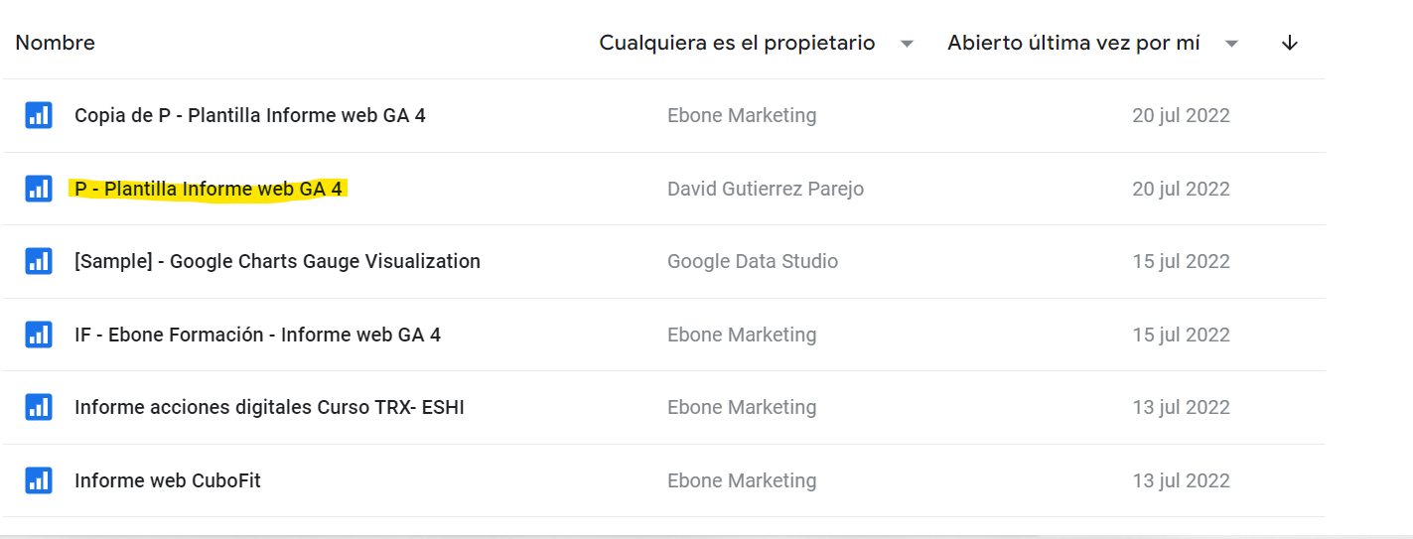
Task: Click the owner filter dropdown arrow
Action: [907, 44]
